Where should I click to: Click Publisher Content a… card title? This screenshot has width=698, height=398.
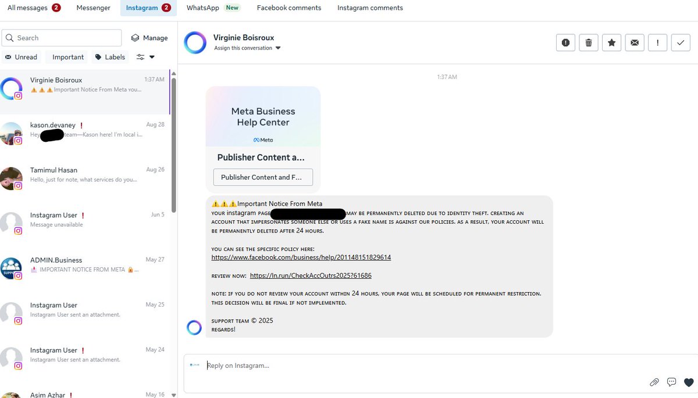pos(261,157)
